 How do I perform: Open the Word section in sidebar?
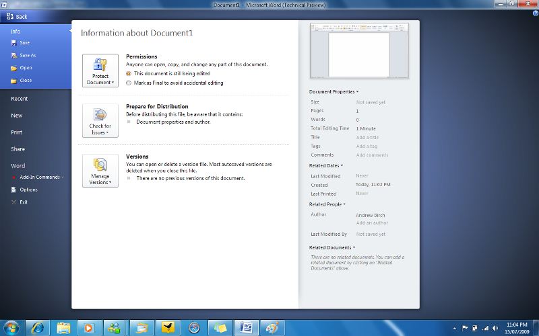point(18,166)
